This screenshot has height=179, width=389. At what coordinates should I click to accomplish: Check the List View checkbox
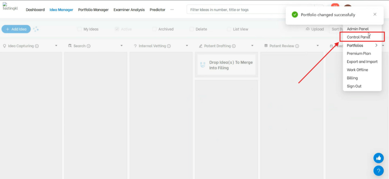[229, 29]
